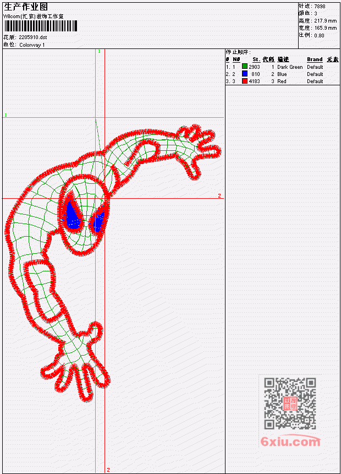Click the Dark Green color swatch

click(245, 67)
